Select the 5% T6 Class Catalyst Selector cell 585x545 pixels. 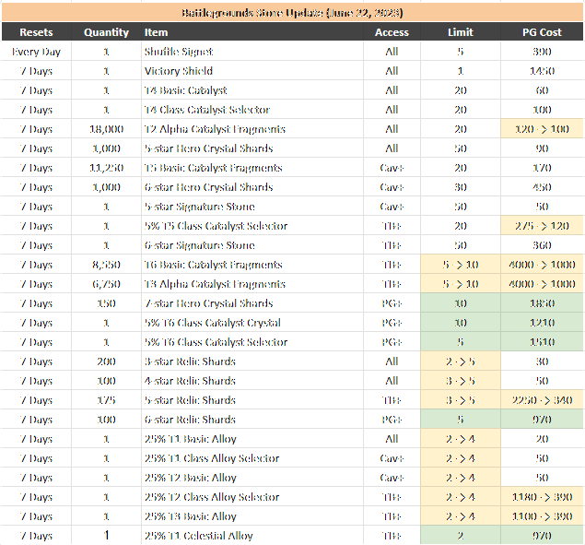click(252, 342)
